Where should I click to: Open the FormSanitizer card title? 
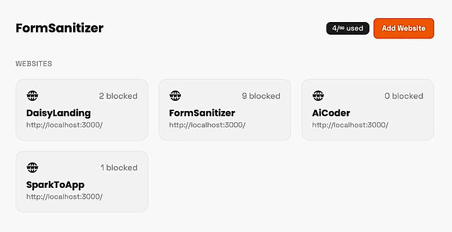tap(202, 113)
